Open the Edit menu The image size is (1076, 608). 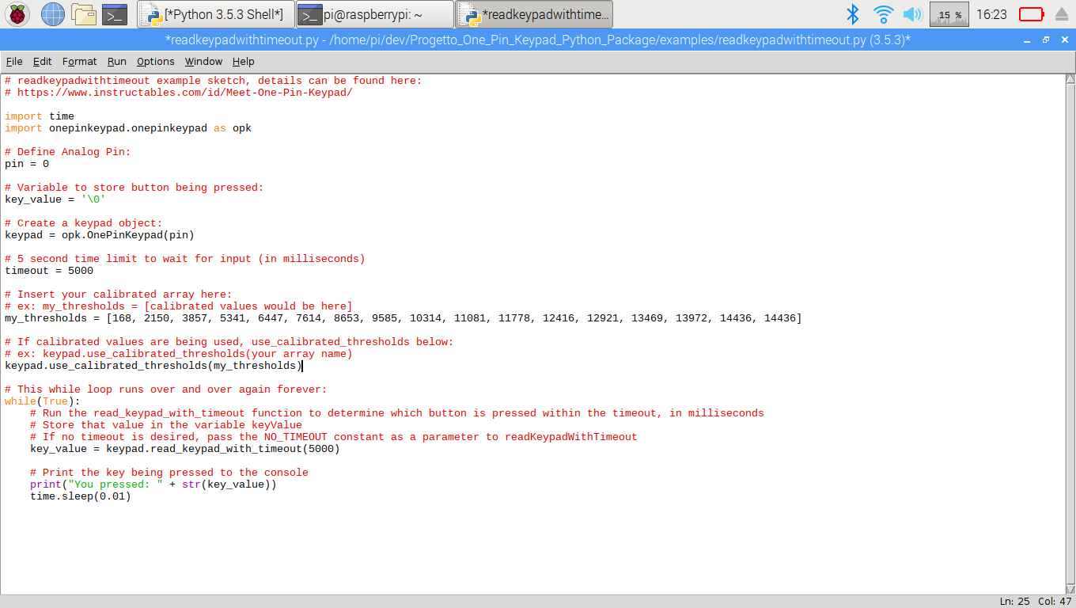click(x=42, y=61)
